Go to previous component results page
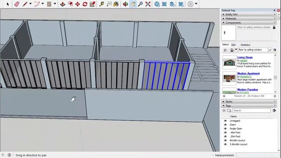The height and width of the screenshot is (158, 281). (x=224, y=96)
